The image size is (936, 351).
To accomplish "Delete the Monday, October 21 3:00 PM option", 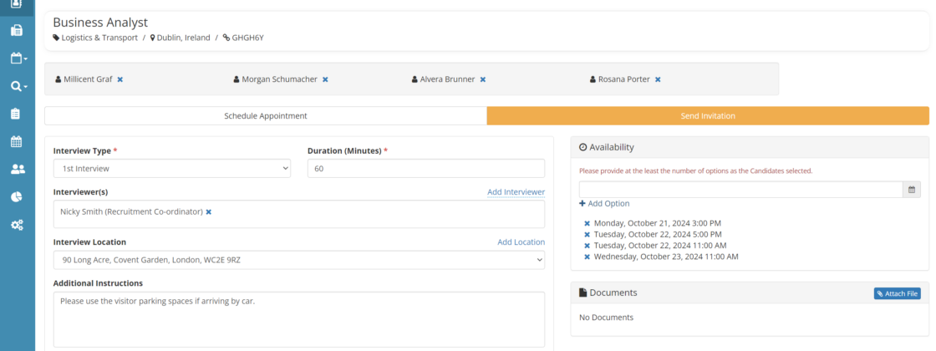I will (x=587, y=223).
